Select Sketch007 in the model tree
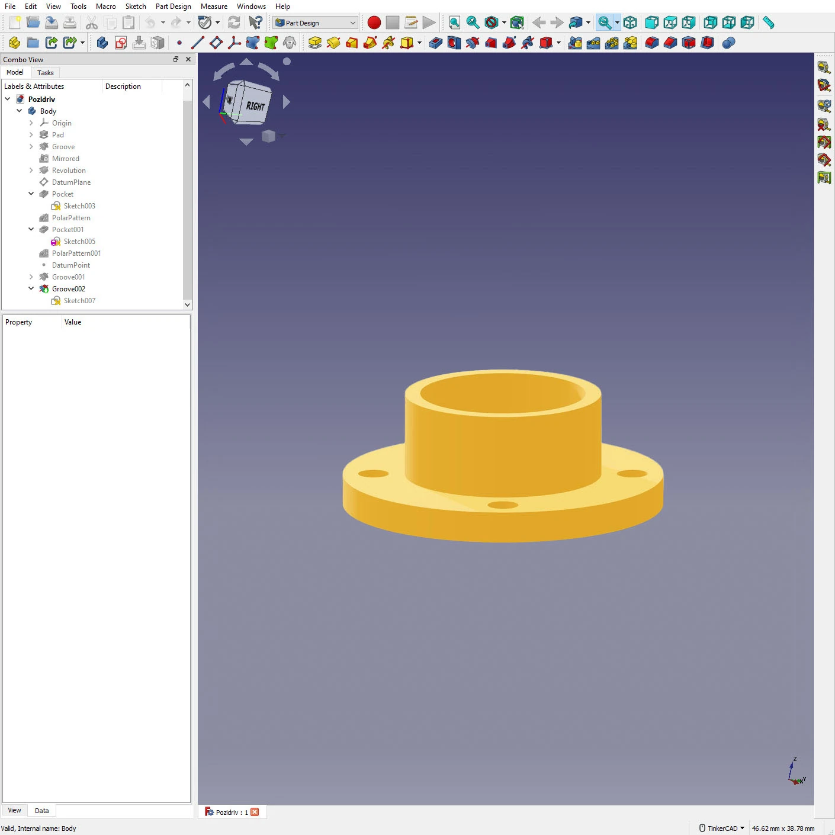 (x=79, y=301)
